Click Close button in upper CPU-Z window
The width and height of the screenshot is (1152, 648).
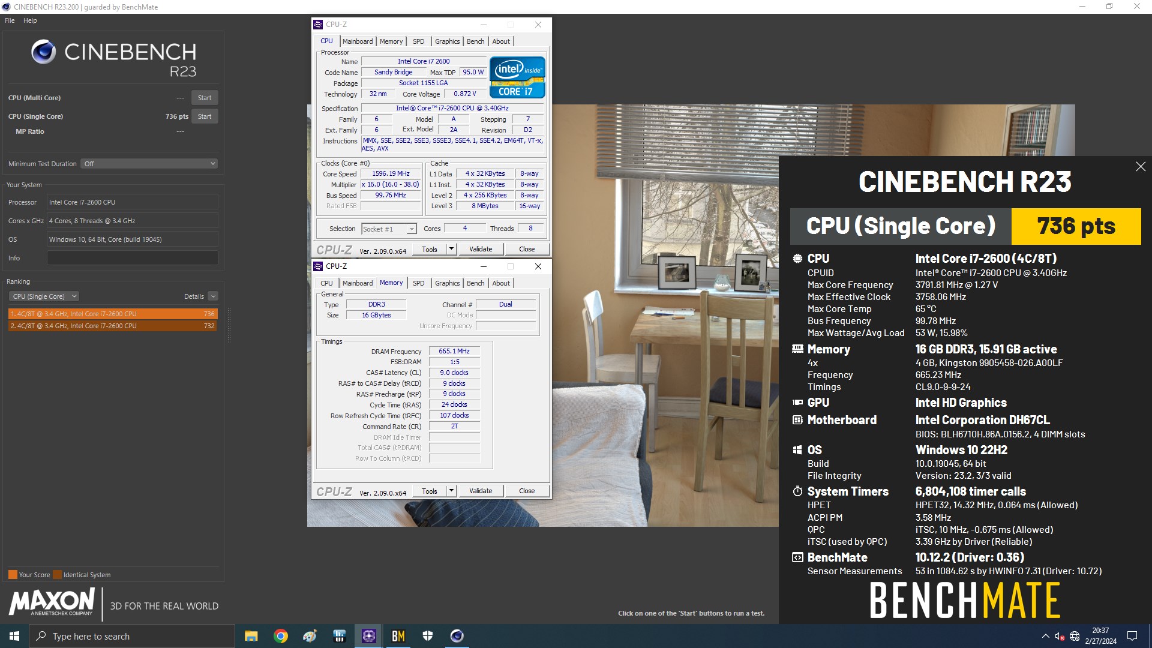(527, 249)
